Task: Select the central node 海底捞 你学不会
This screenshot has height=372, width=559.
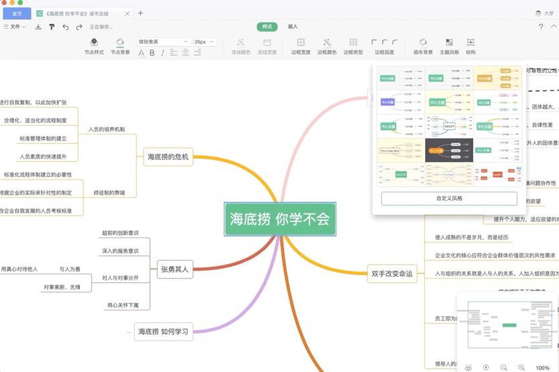Action: pos(280,219)
